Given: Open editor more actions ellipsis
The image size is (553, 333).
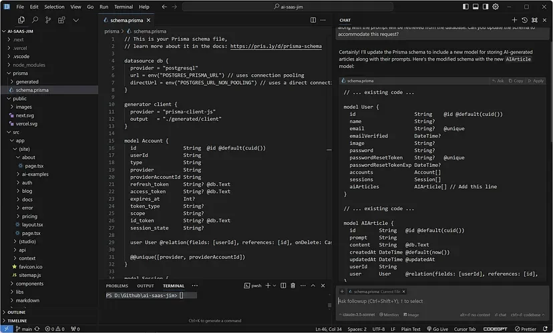Looking at the screenshot, I should [x=323, y=20].
